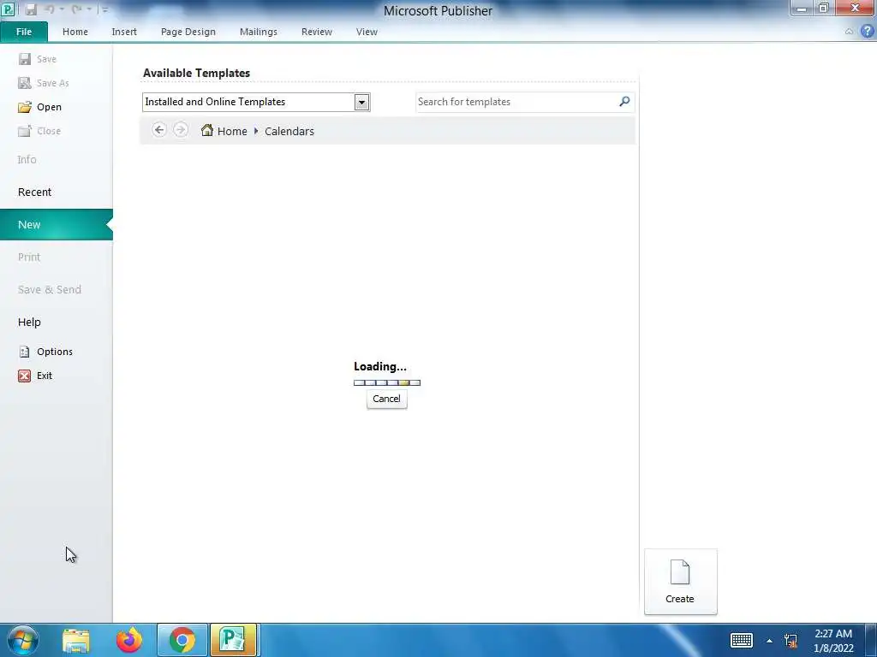This screenshot has height=657, width=877.
Task: Choose Close from the backstage menu
Action: (39, 131)
